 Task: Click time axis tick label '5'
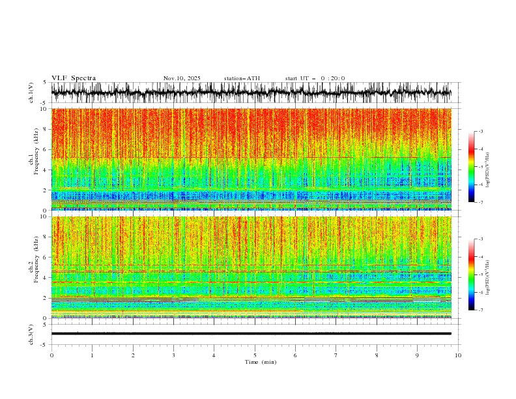(255, 355)
